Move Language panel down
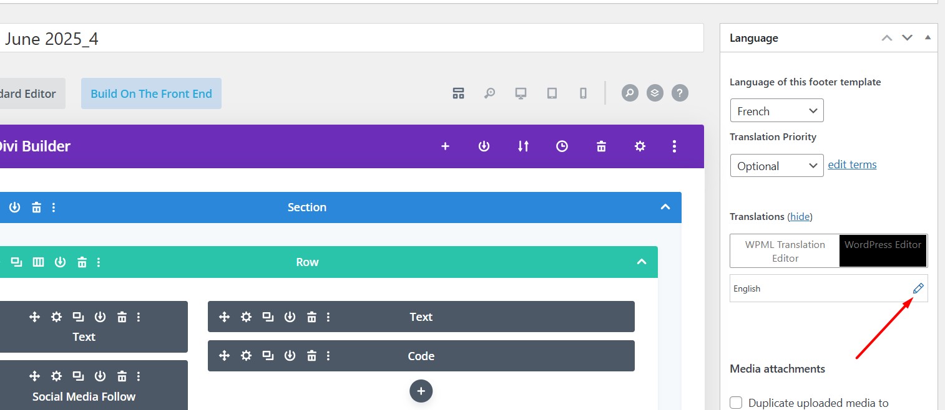The height and width of the screenshot is (410, 945). pos(908,38)
